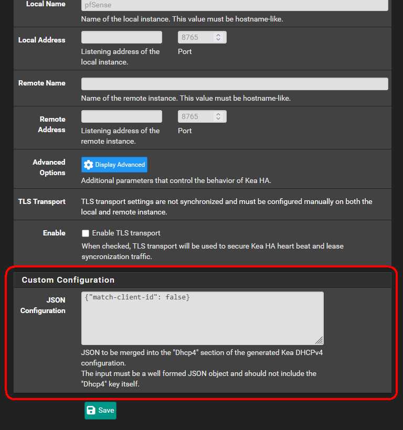Click inside the JSON Configuration textarea

pyautogui.click(x=202, y=318)
